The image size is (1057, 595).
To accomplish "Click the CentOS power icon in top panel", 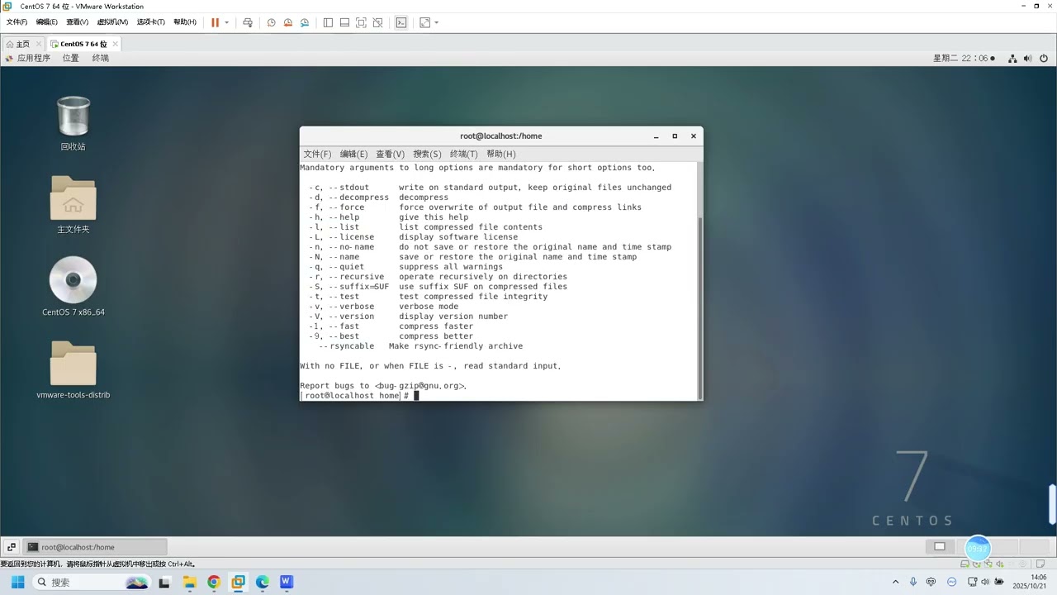I will point(1044,59).
